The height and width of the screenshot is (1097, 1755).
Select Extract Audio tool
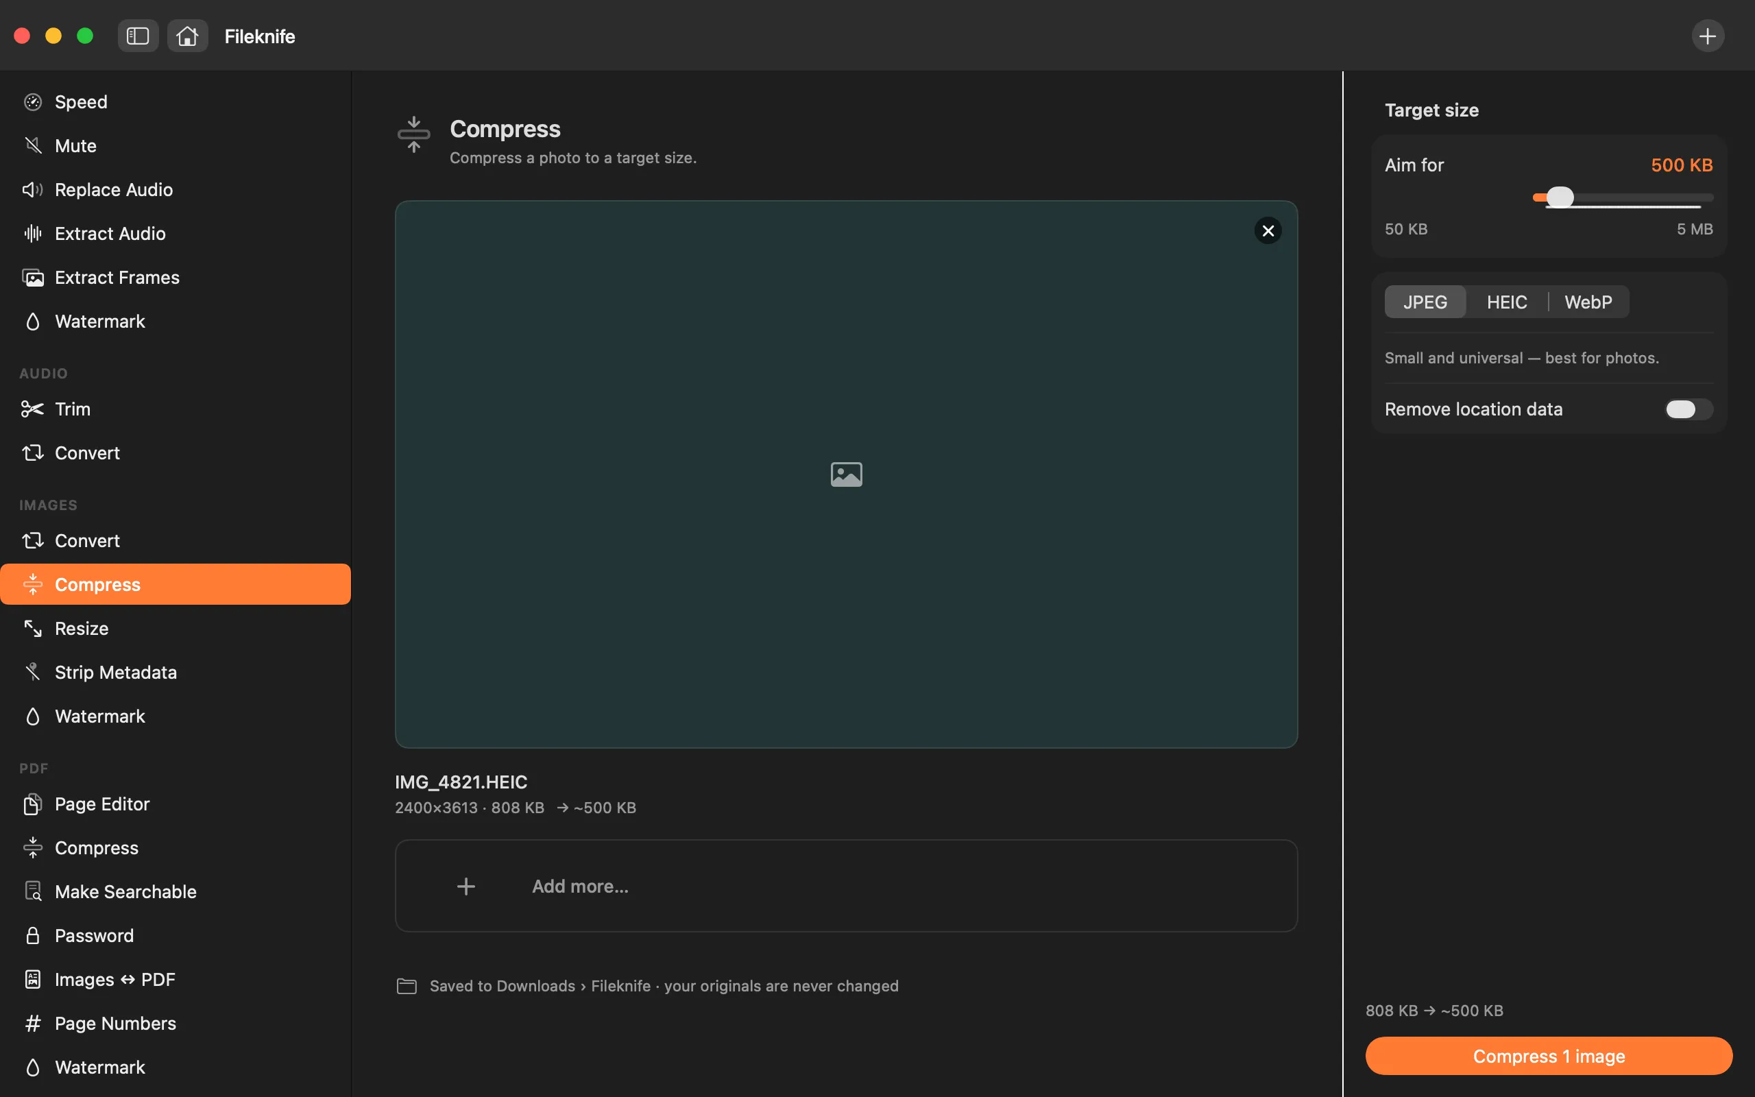pyautogui.click(x=175, y=234)
